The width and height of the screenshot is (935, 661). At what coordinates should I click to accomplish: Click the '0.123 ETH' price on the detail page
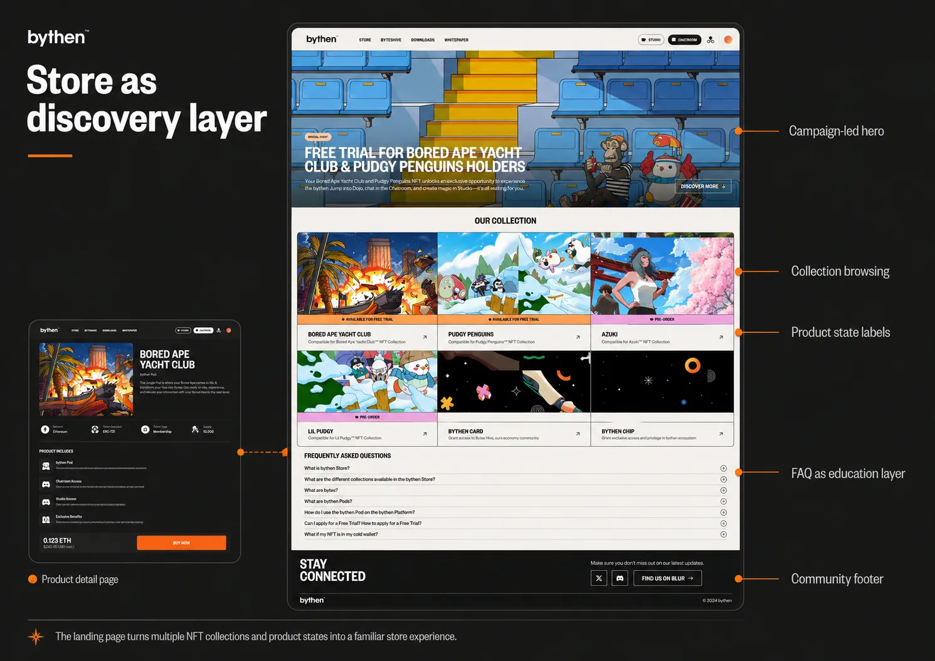click(57, 540)
